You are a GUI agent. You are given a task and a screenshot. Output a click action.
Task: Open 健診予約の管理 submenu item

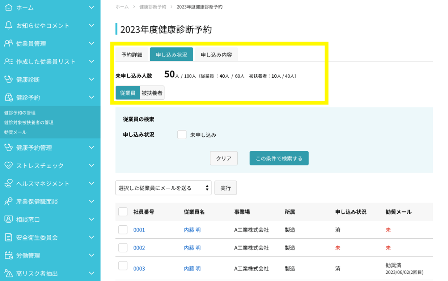click(20, 113)
